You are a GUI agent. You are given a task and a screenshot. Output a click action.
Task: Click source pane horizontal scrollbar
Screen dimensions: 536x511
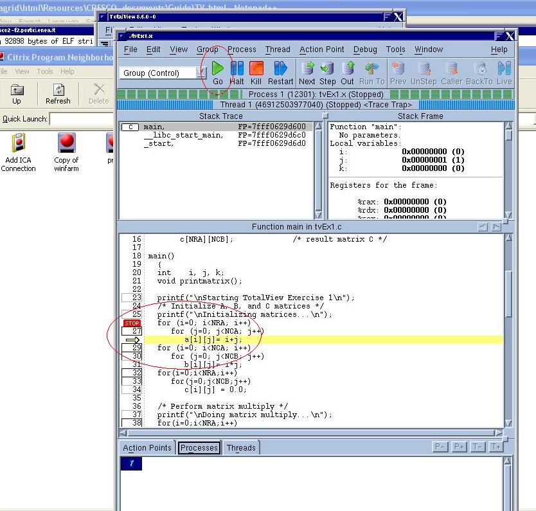(x=311, y=433)
